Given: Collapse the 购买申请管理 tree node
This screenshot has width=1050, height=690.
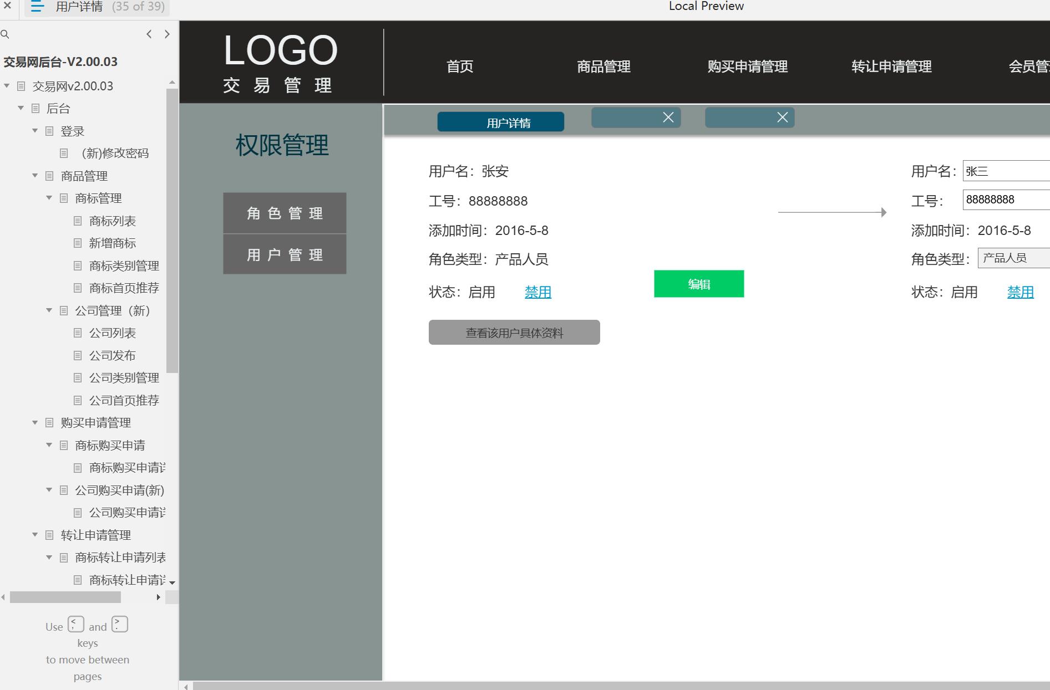Looking at the screenshot, I should coord(35,422).
